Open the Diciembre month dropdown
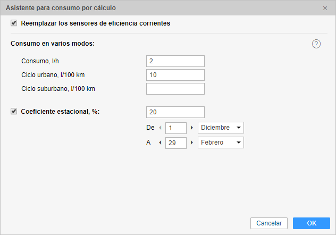Viewport: 336px width, 235px height. pyautogui.click(x=221, y=128)
